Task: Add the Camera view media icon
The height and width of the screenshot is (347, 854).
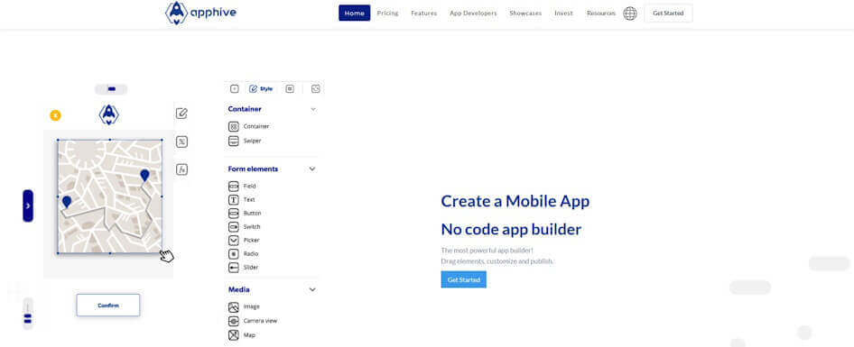Action: point(234,321)
